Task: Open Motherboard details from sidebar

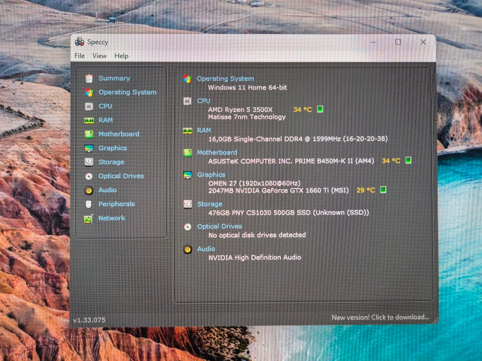Action: coord(118,134)
